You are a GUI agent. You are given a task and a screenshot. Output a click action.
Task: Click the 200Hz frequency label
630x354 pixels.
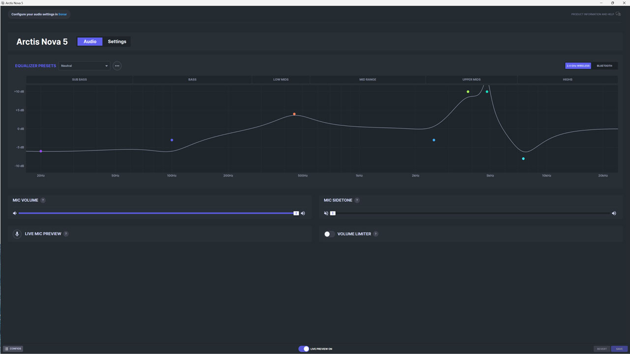click(x=228, y=176)
